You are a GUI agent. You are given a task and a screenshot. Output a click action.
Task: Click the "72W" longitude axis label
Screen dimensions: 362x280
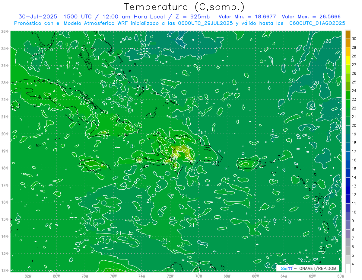170,276
